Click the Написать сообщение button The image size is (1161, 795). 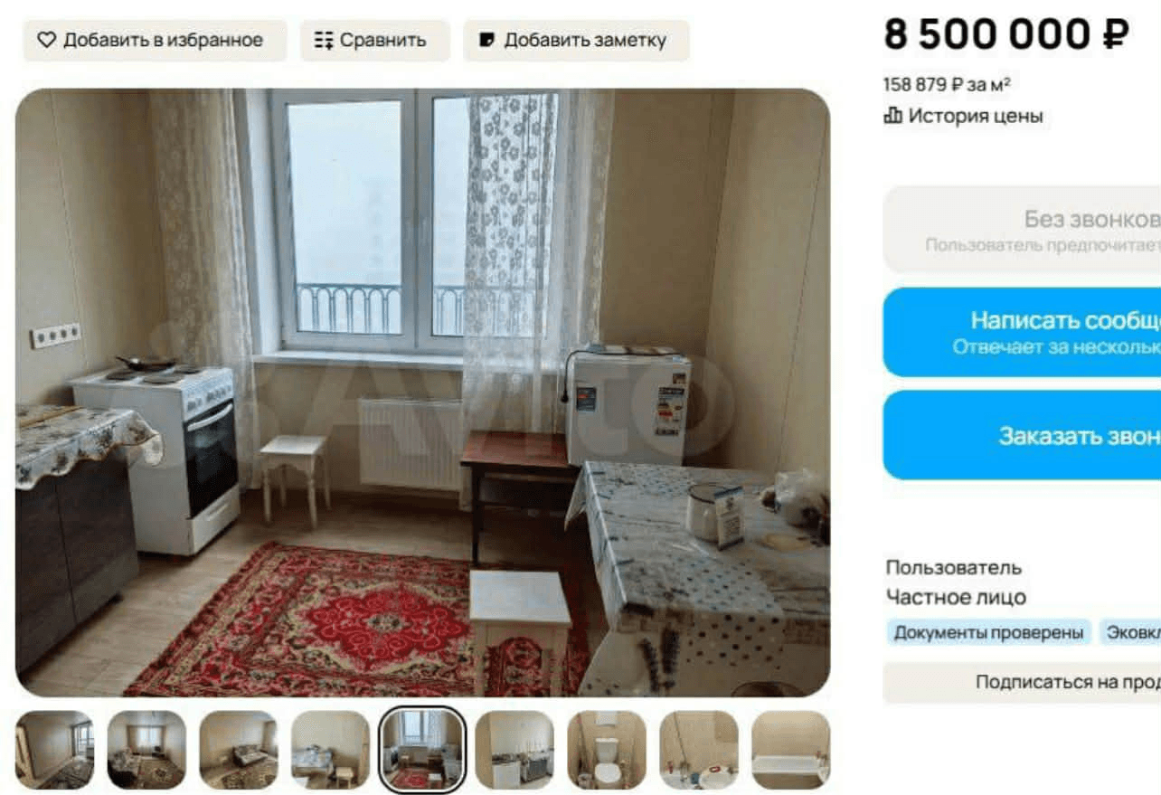tap(1022, 332)
